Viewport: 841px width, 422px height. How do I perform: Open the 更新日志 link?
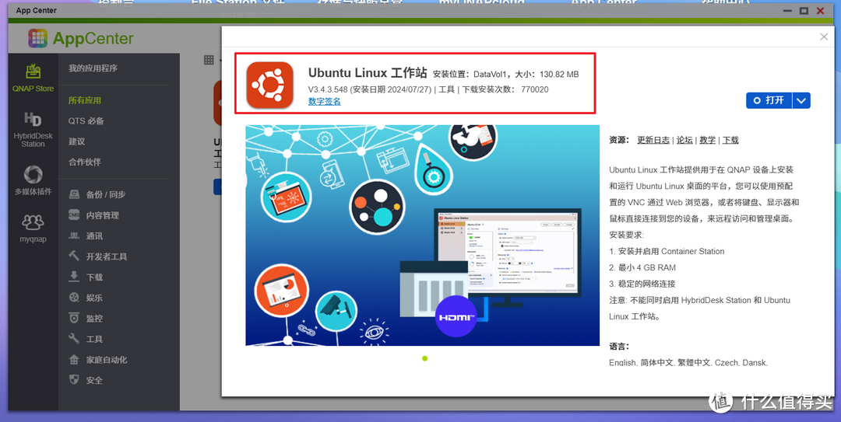653,140
